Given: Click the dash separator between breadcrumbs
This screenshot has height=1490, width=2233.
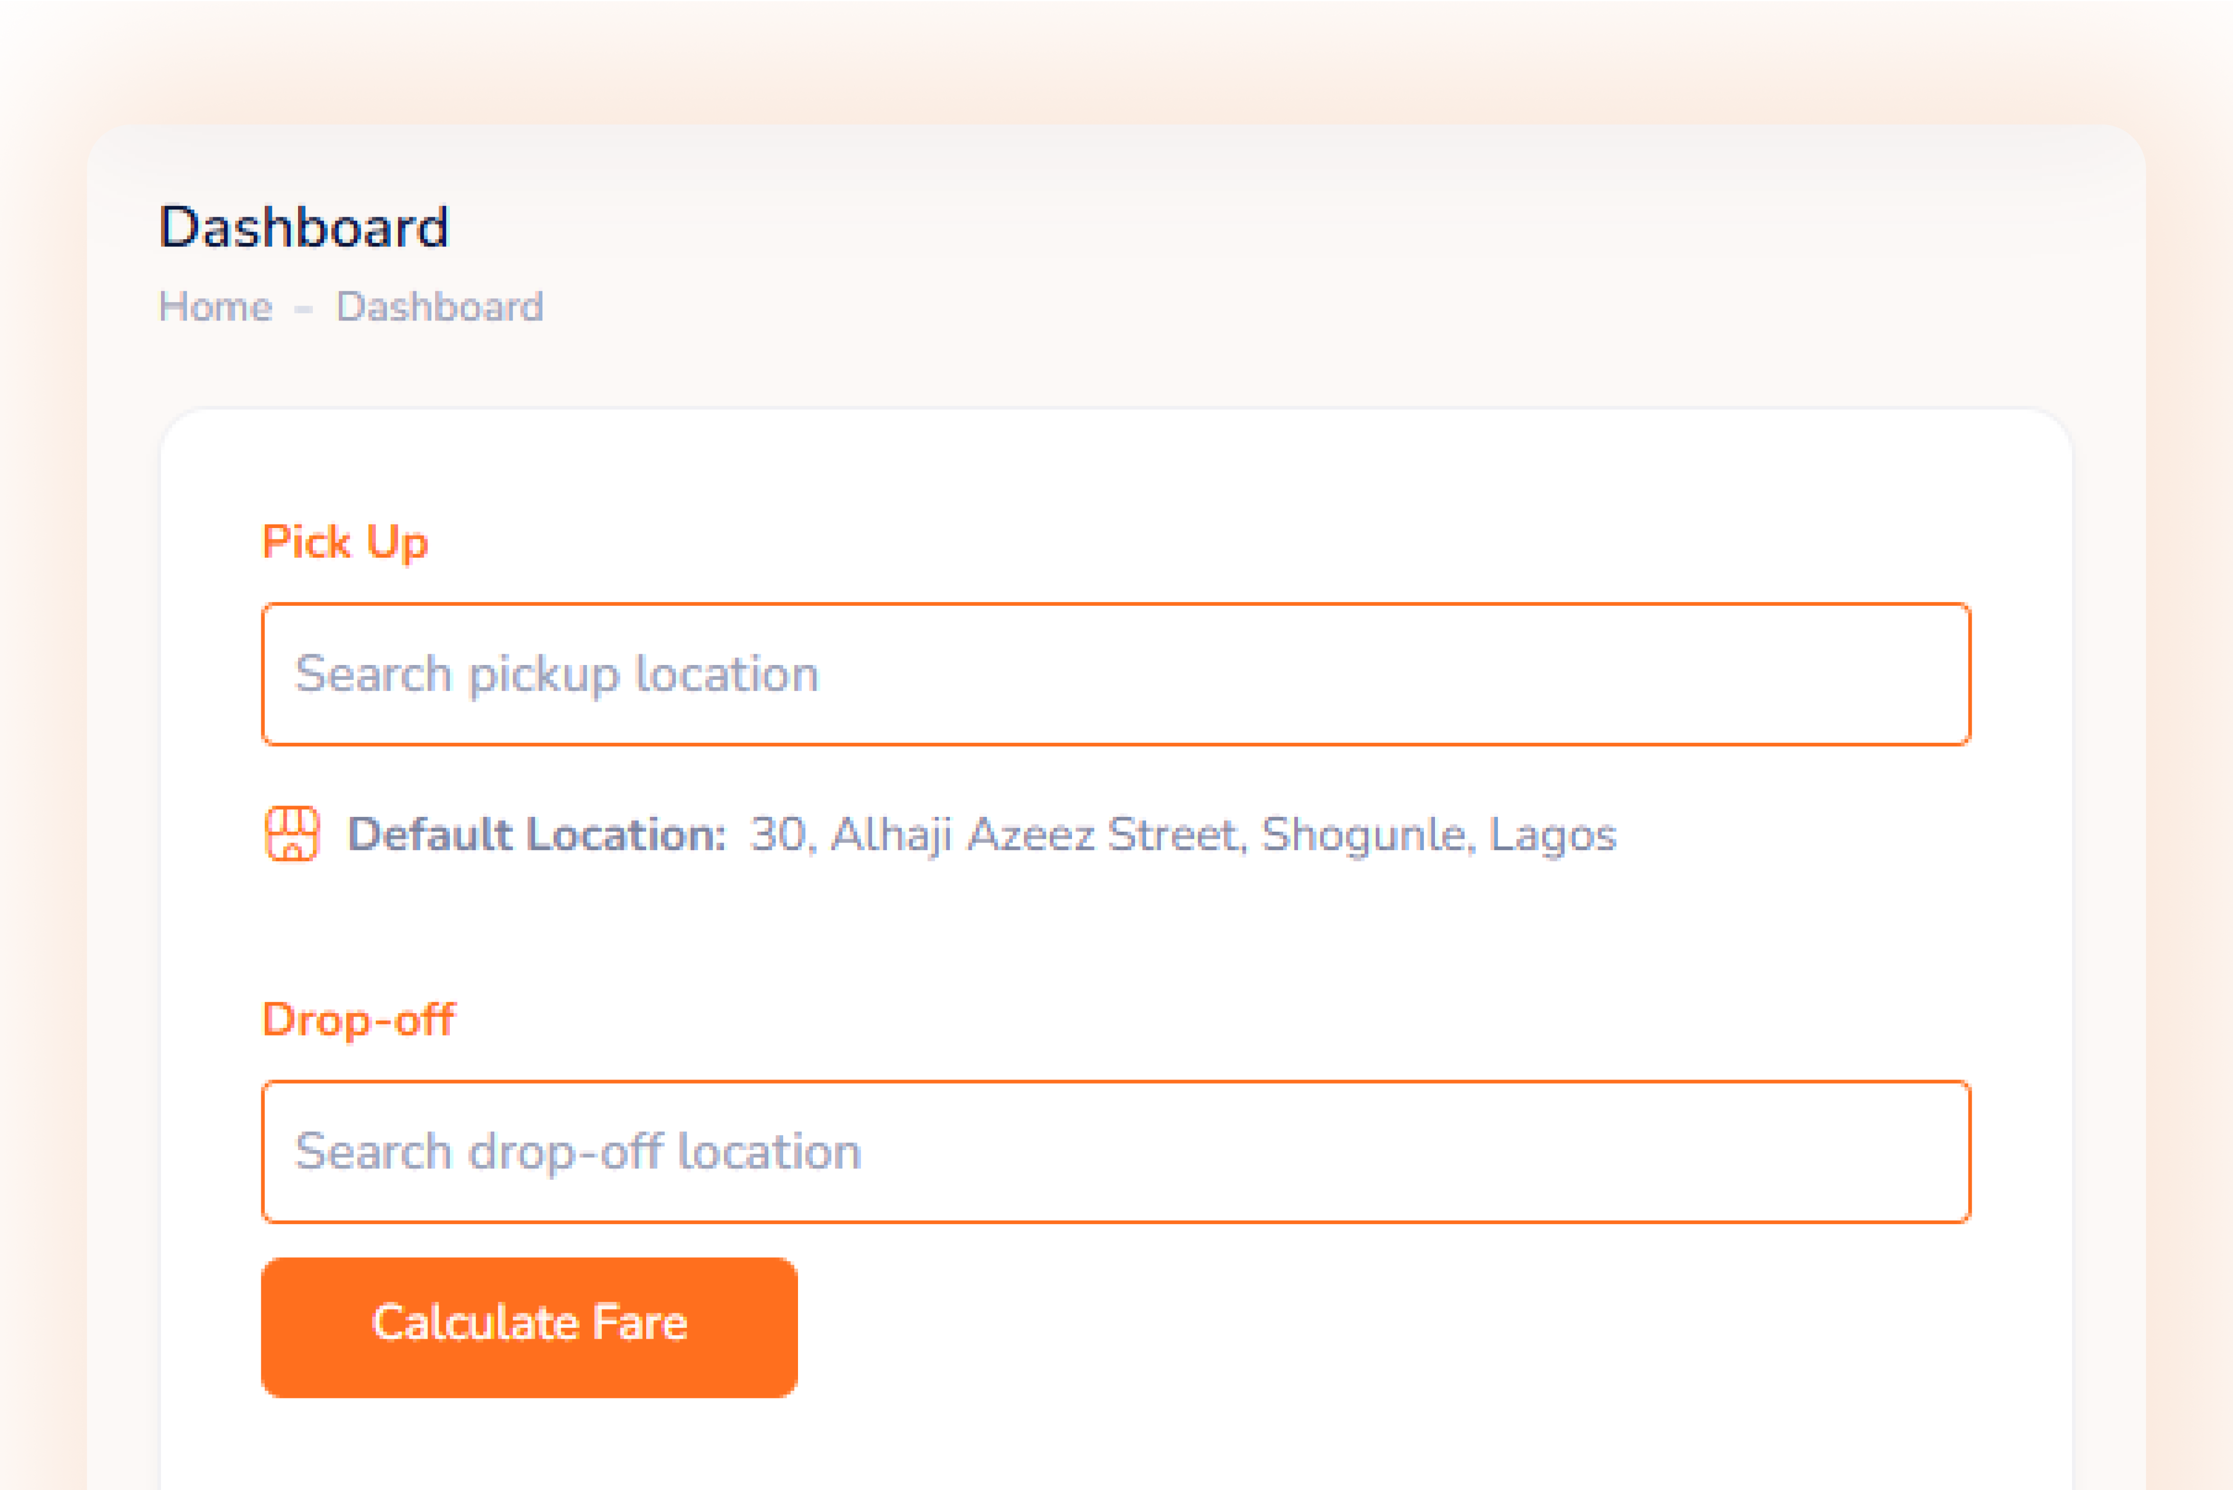Looking at the screenshot, I should (x=303, y=309).
